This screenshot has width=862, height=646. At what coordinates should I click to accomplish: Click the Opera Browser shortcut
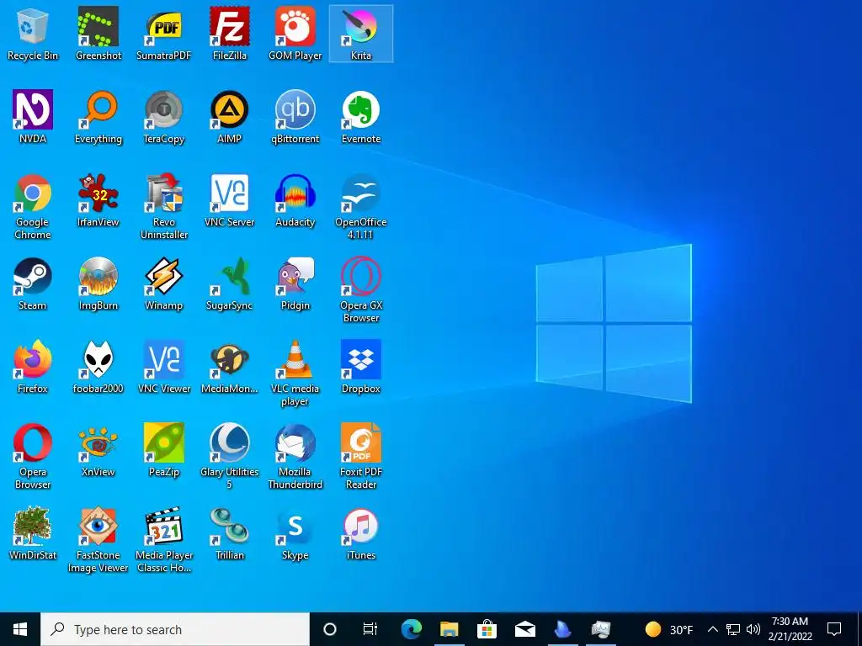(x=33, y=457)
